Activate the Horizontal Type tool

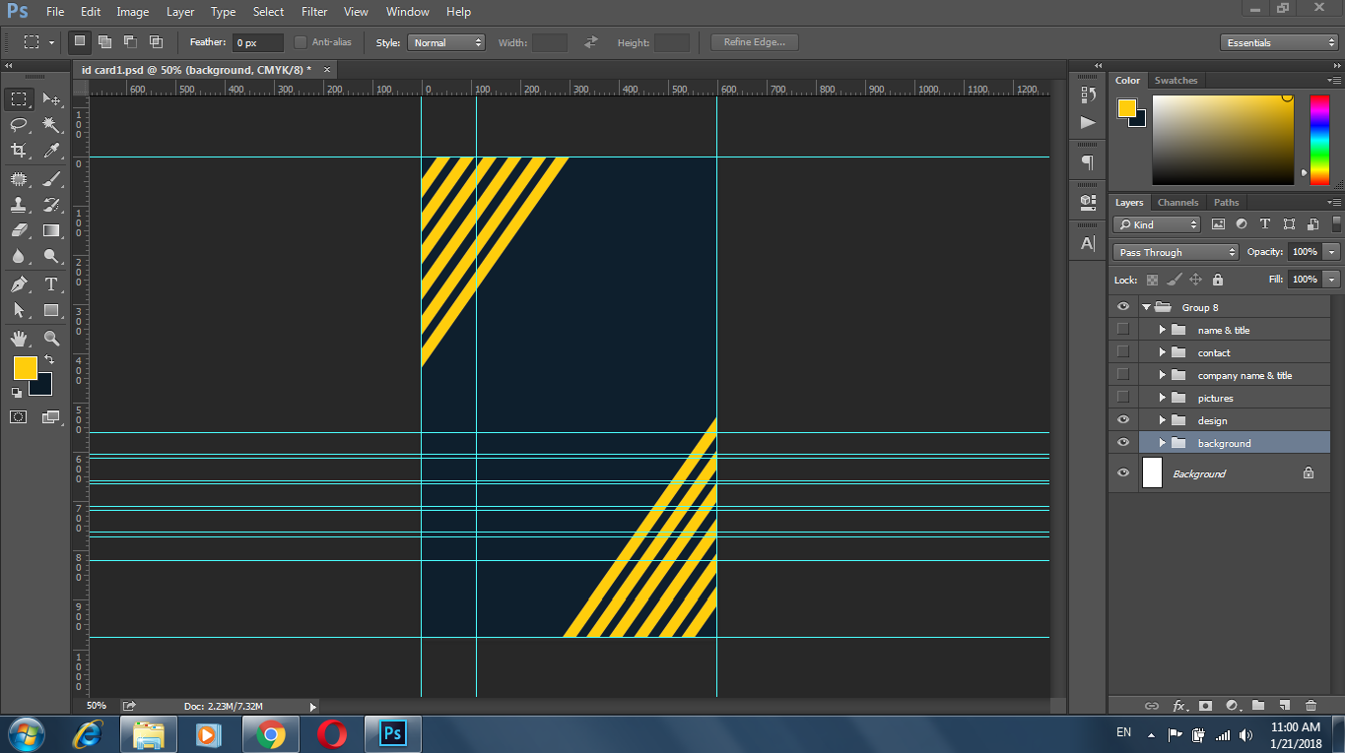[x=51, y=284]
